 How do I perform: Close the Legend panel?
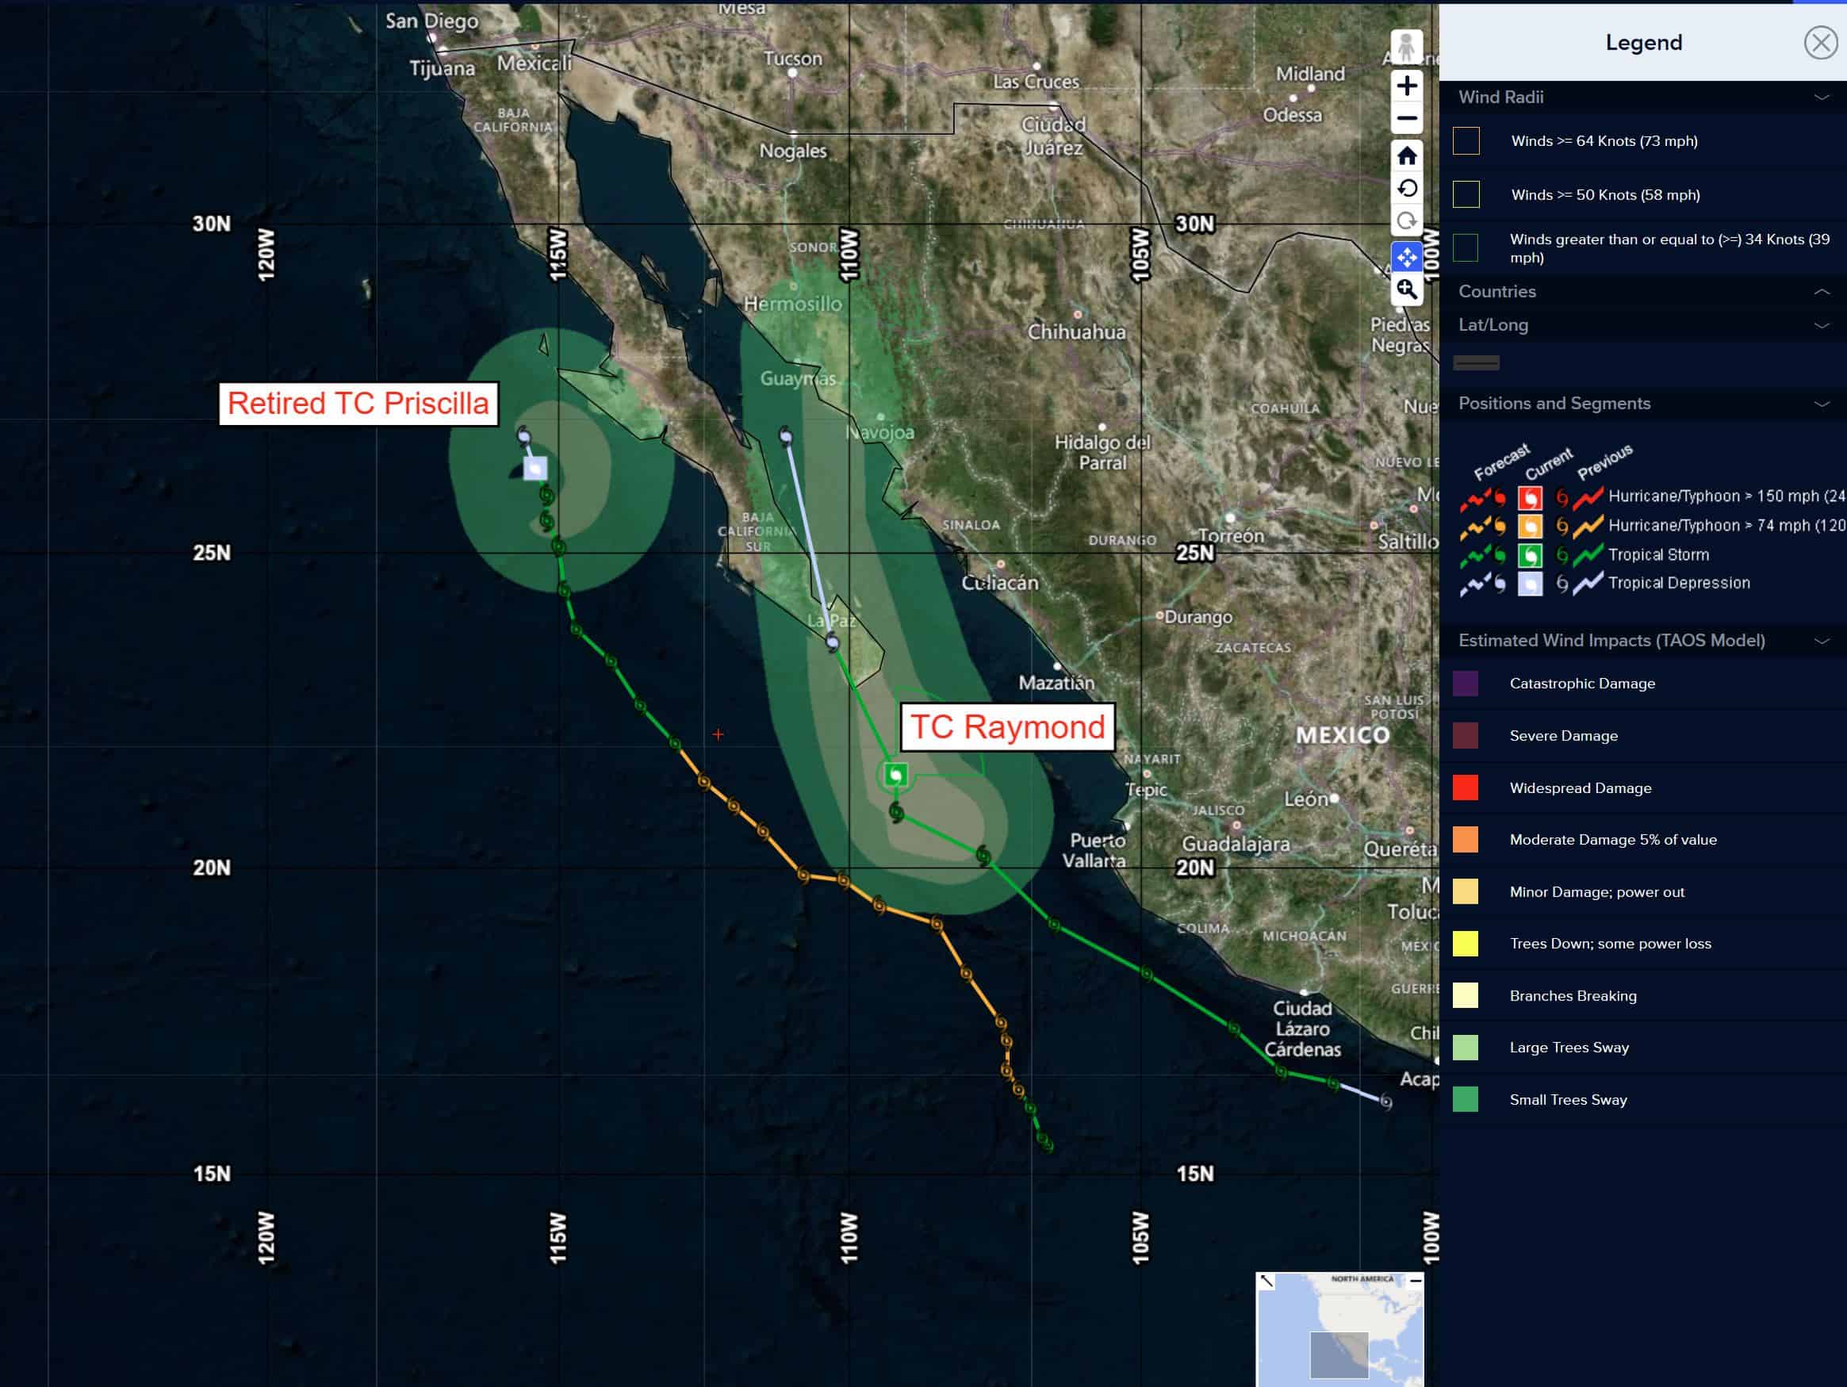point(1819,43)
